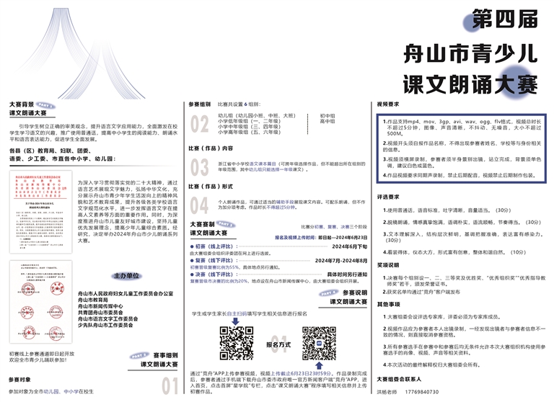Click the 奖项说明 heading

388,264
